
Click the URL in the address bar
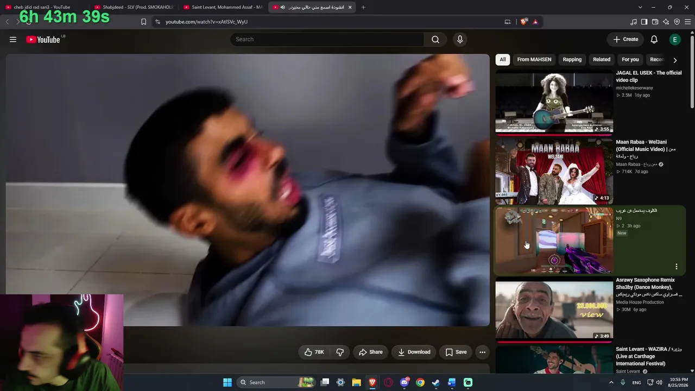click(206, 22)
